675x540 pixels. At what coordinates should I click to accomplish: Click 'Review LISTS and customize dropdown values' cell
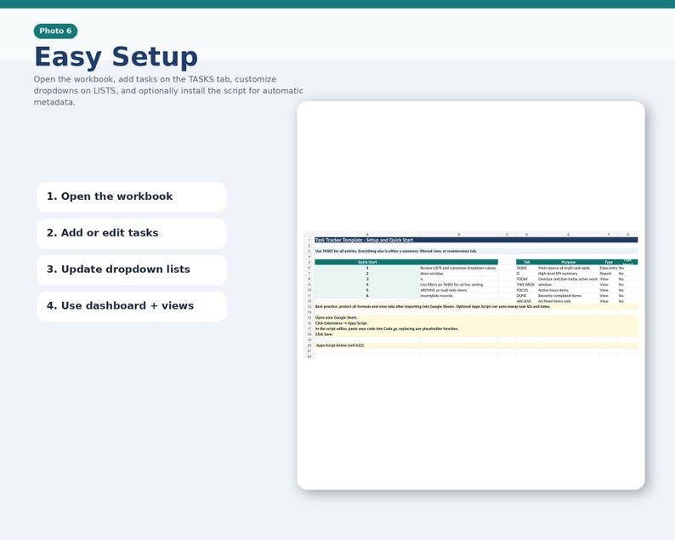(x=458, y=268)
